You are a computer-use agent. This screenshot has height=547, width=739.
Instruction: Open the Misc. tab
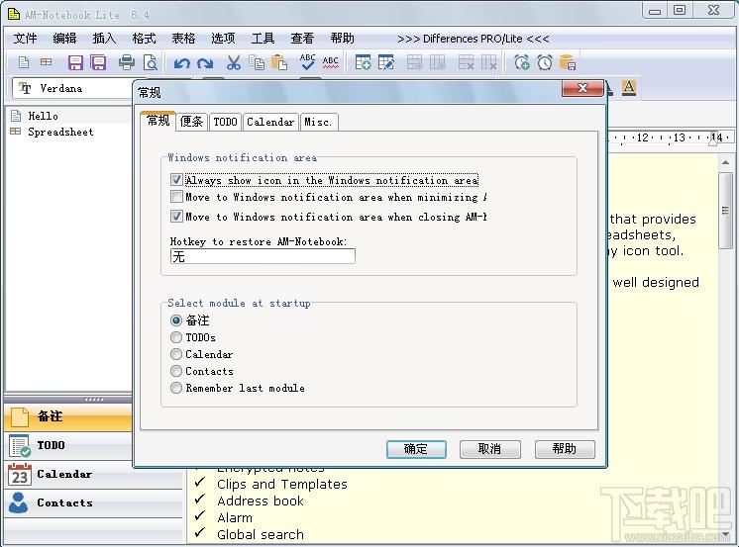(x=318, y=122)
